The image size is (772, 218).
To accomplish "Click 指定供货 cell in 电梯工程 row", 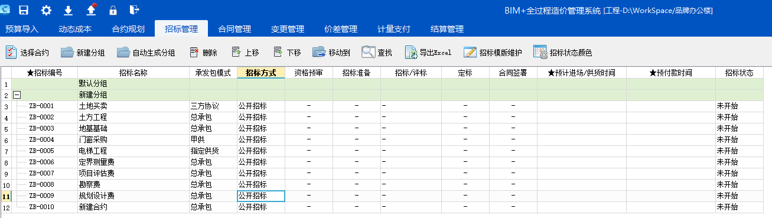I will pyautogui.click(x=213, y=151).
